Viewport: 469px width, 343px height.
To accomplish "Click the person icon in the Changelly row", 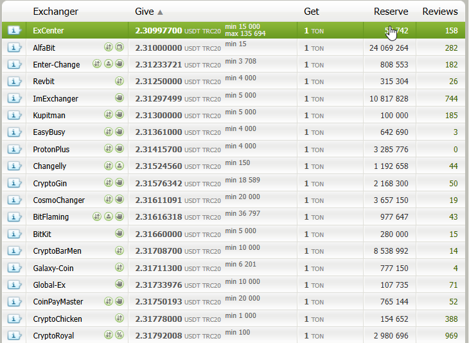I will click(x=119, y=166).
